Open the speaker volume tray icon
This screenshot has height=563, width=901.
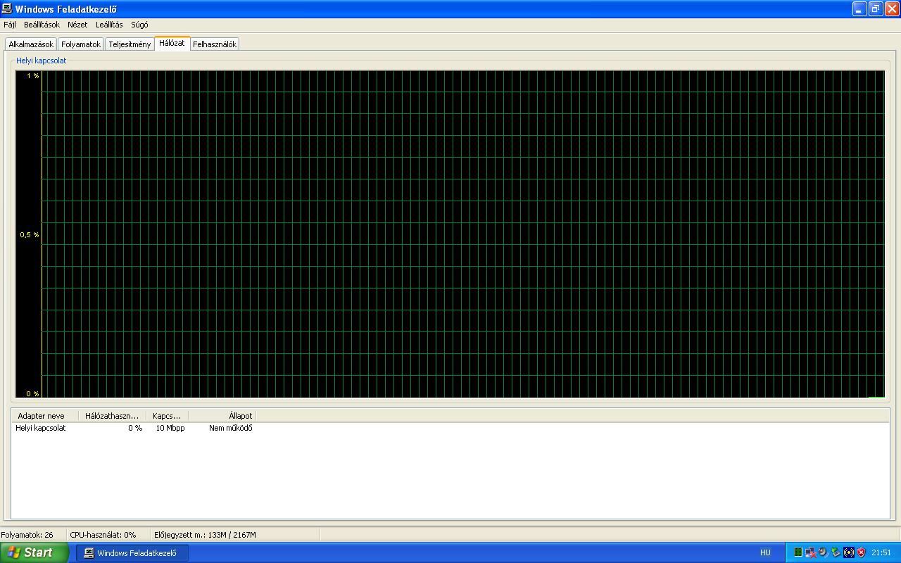point(823,552)
